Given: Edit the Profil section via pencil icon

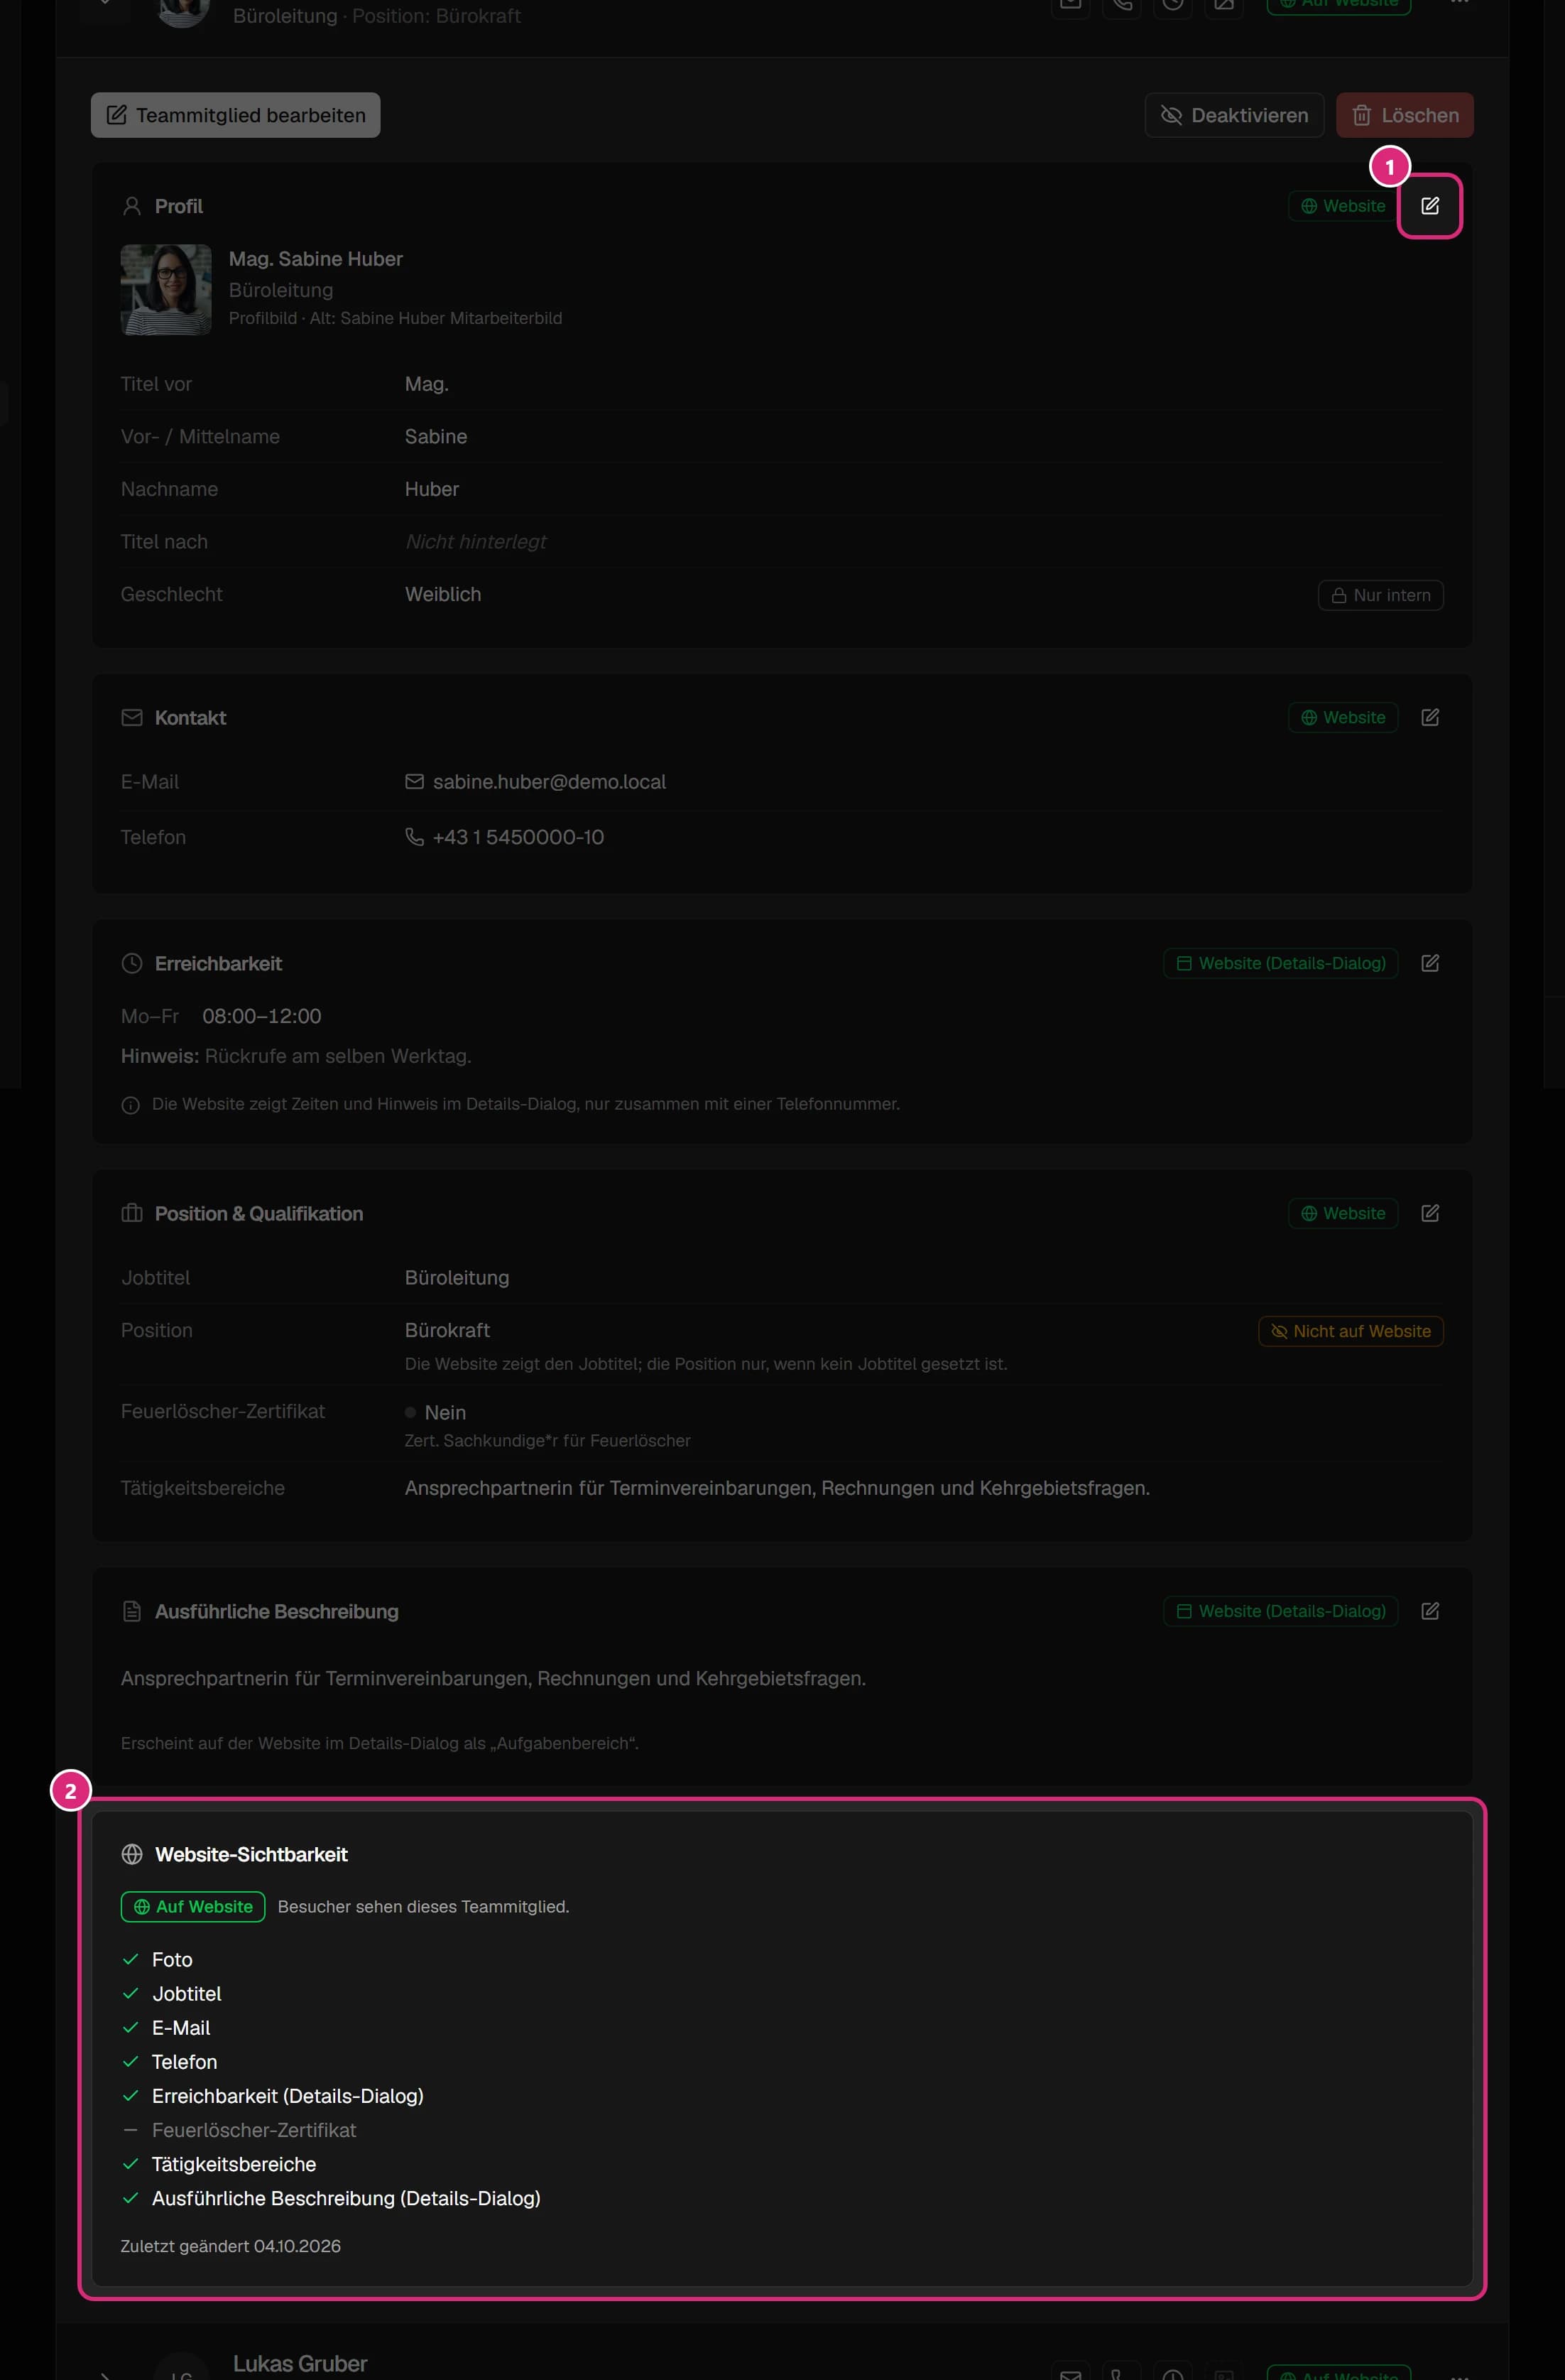Looking at the screenshot, I should click(1429, 206).
